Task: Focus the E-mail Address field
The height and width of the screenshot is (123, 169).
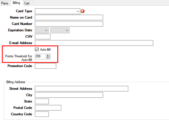Action: coord(94,43)
